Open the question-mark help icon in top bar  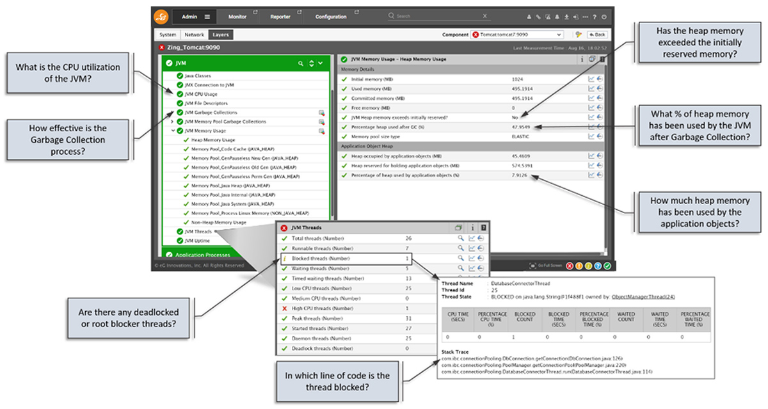595,17
